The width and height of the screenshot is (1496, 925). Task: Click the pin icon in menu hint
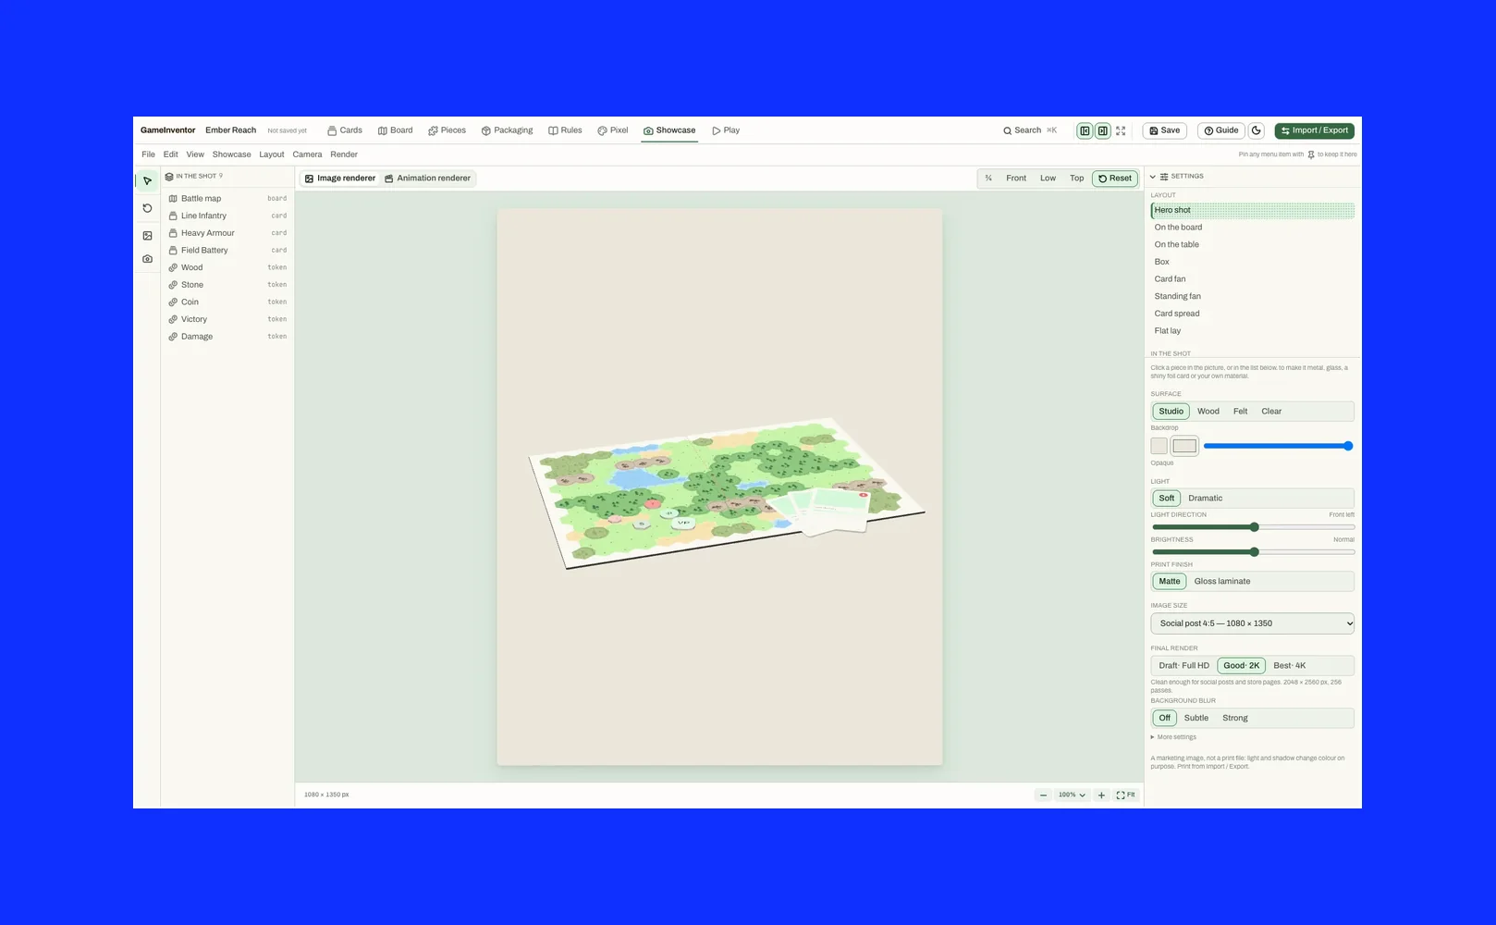click(1311, 154)
